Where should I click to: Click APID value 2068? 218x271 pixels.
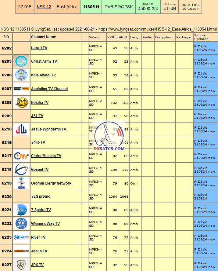pos(123,196)
